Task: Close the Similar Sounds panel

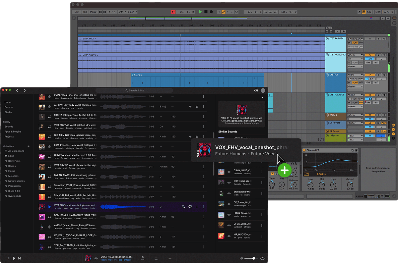Action: coord(263,97)
